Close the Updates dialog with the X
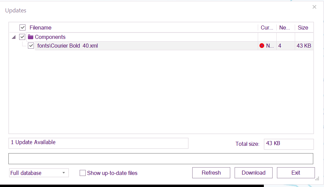 point(314,7)
